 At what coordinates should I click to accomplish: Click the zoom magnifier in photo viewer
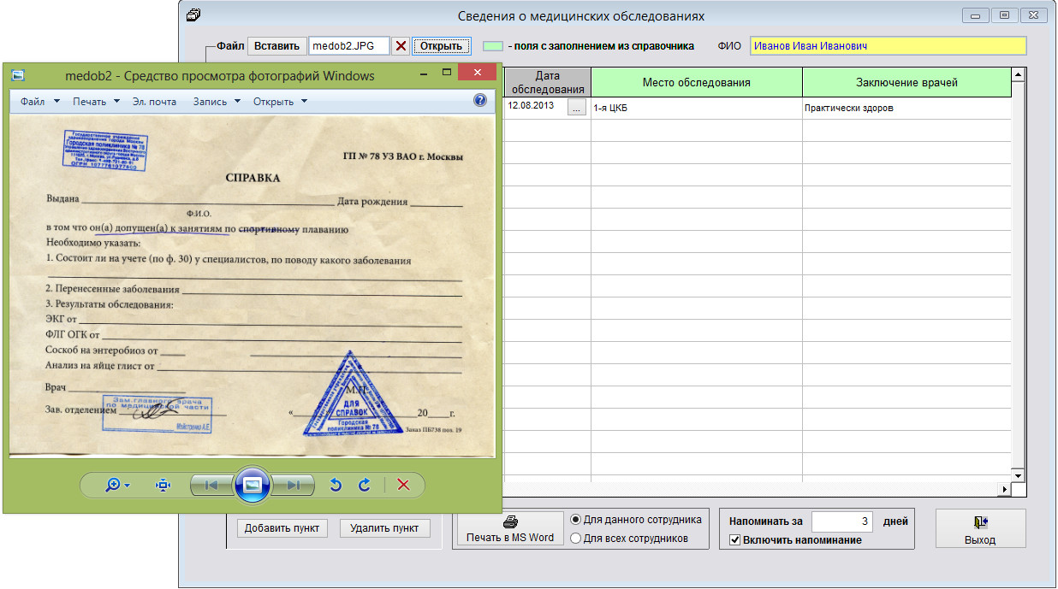[x=112, y=485]
